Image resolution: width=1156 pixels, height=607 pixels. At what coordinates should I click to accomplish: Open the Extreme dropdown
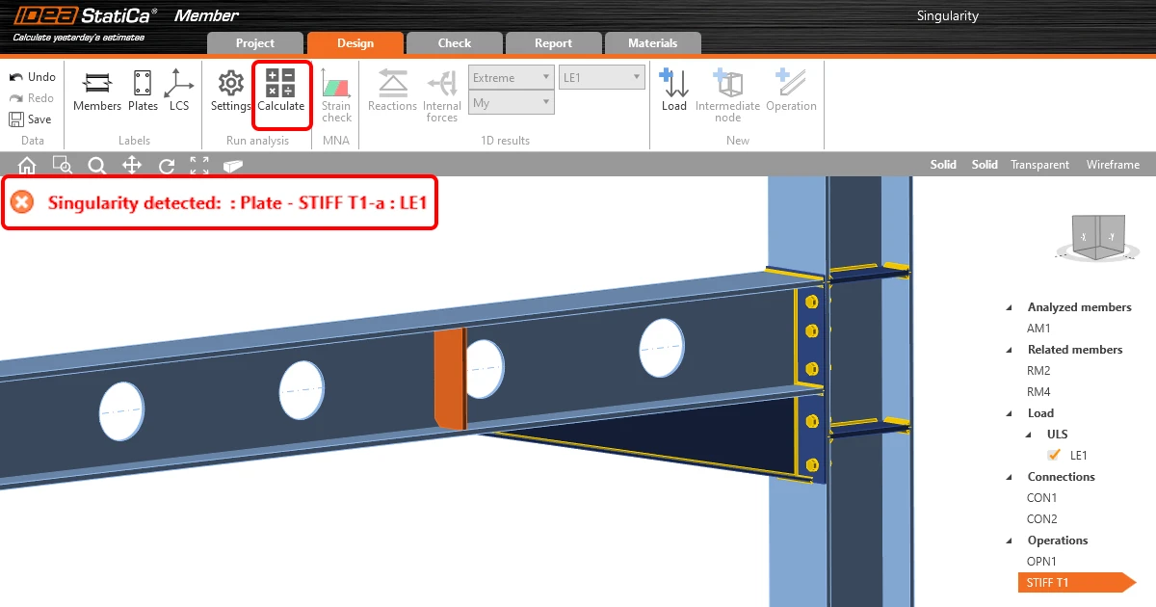pyautogui.click(x=512, y=78)
